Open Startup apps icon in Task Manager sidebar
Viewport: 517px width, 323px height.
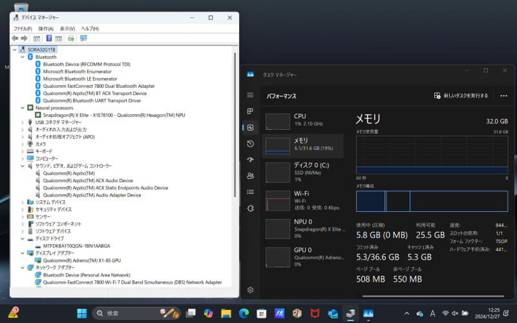pos(250,160)
